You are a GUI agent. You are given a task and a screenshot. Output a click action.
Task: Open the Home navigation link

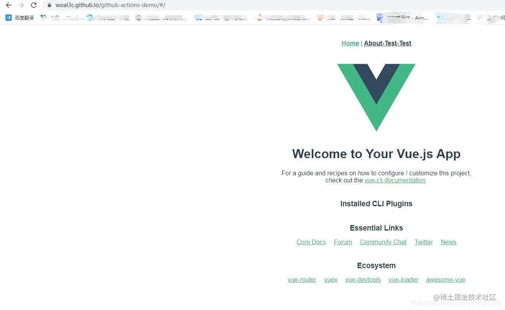350,43
